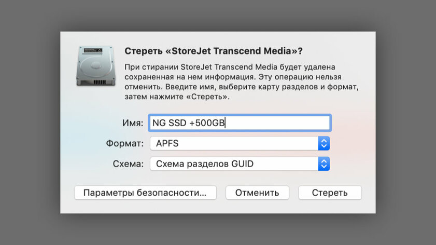
Task: Open the Формат dropdown showing APFS
Action: click(239, 143)
